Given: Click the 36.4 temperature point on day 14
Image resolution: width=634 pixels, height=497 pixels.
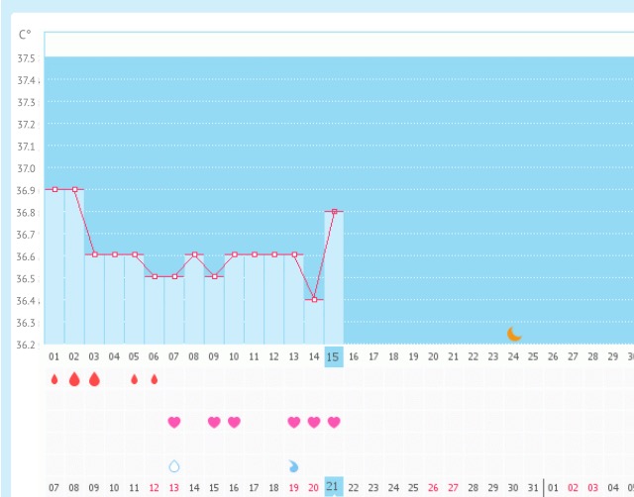Looking at the screenshot, I should [314, 299].
